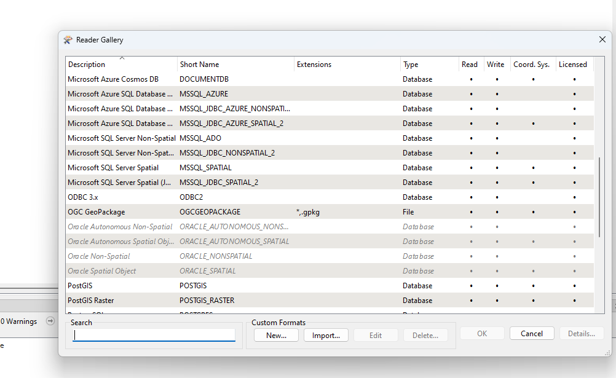Click the MSSQL_ADO short name cell

click(x=200, y=138)
